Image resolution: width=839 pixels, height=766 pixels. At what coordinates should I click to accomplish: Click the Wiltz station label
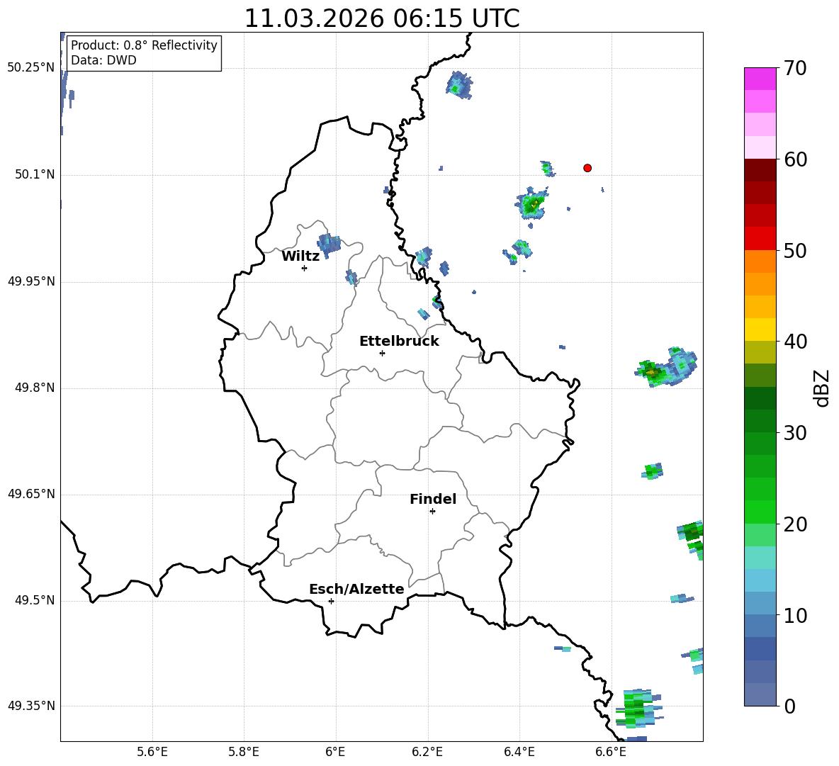[x=300, y=257]
